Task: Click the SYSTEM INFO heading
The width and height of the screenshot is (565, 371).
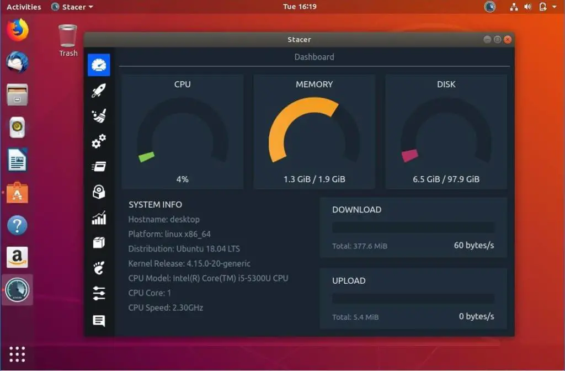Action: (155, 204)
